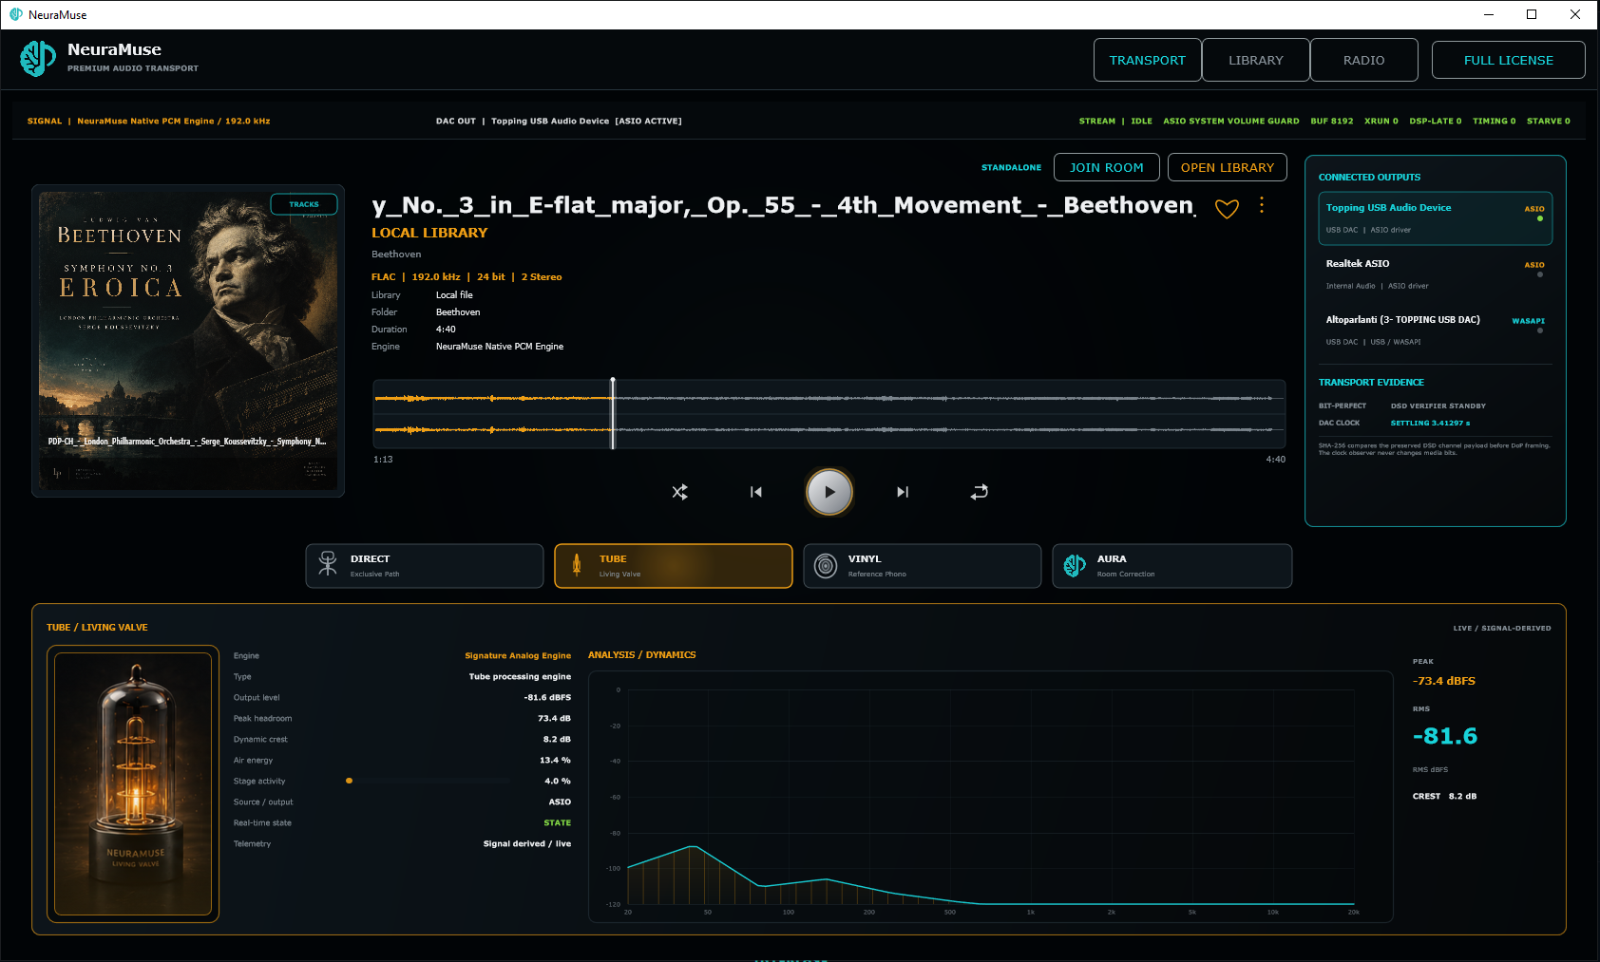Click the DAC OUT Topping USB status
This screenshot has height=962, width=1600.
point(559,122)
